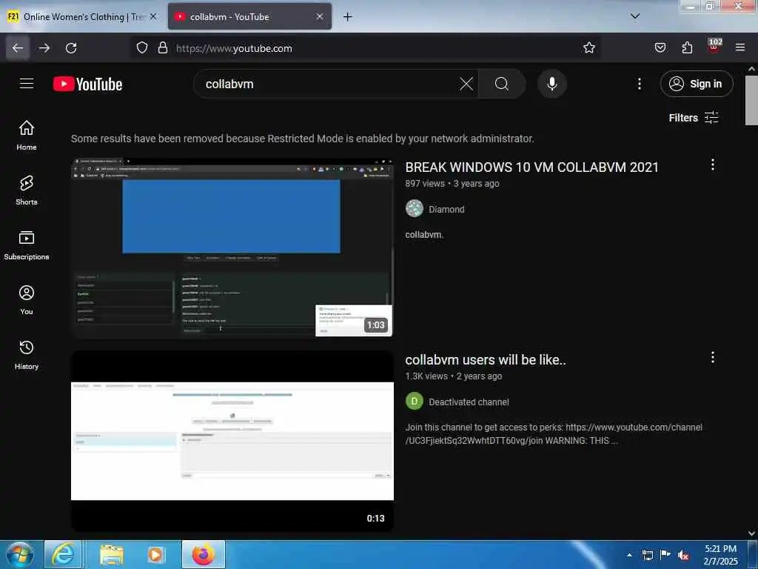
Task: Bookmark this page with star icon
Action: tap(588, 48)
